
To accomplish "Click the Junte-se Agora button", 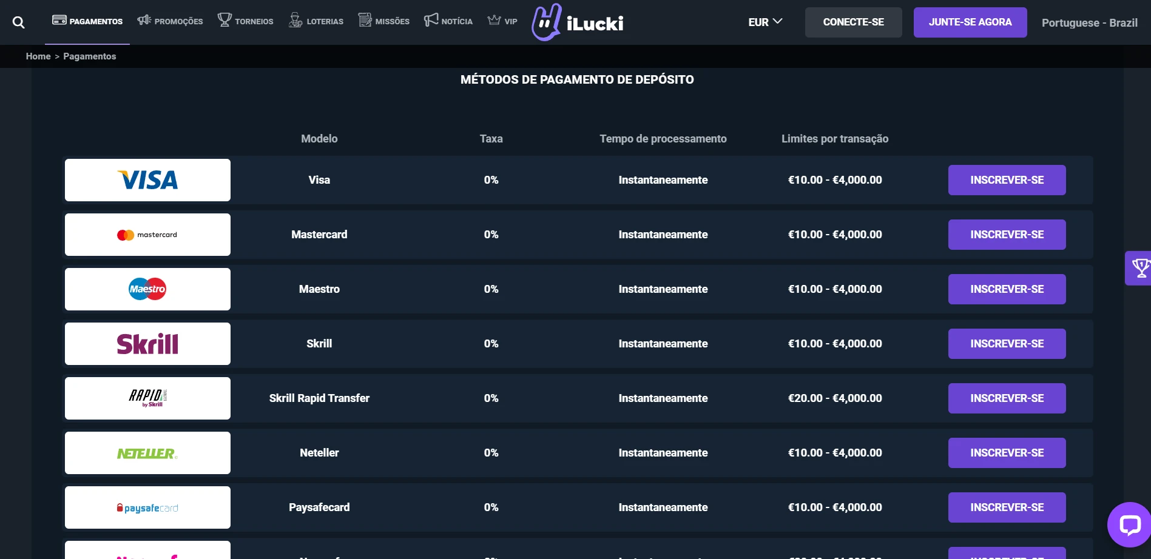I will (970, 22).
